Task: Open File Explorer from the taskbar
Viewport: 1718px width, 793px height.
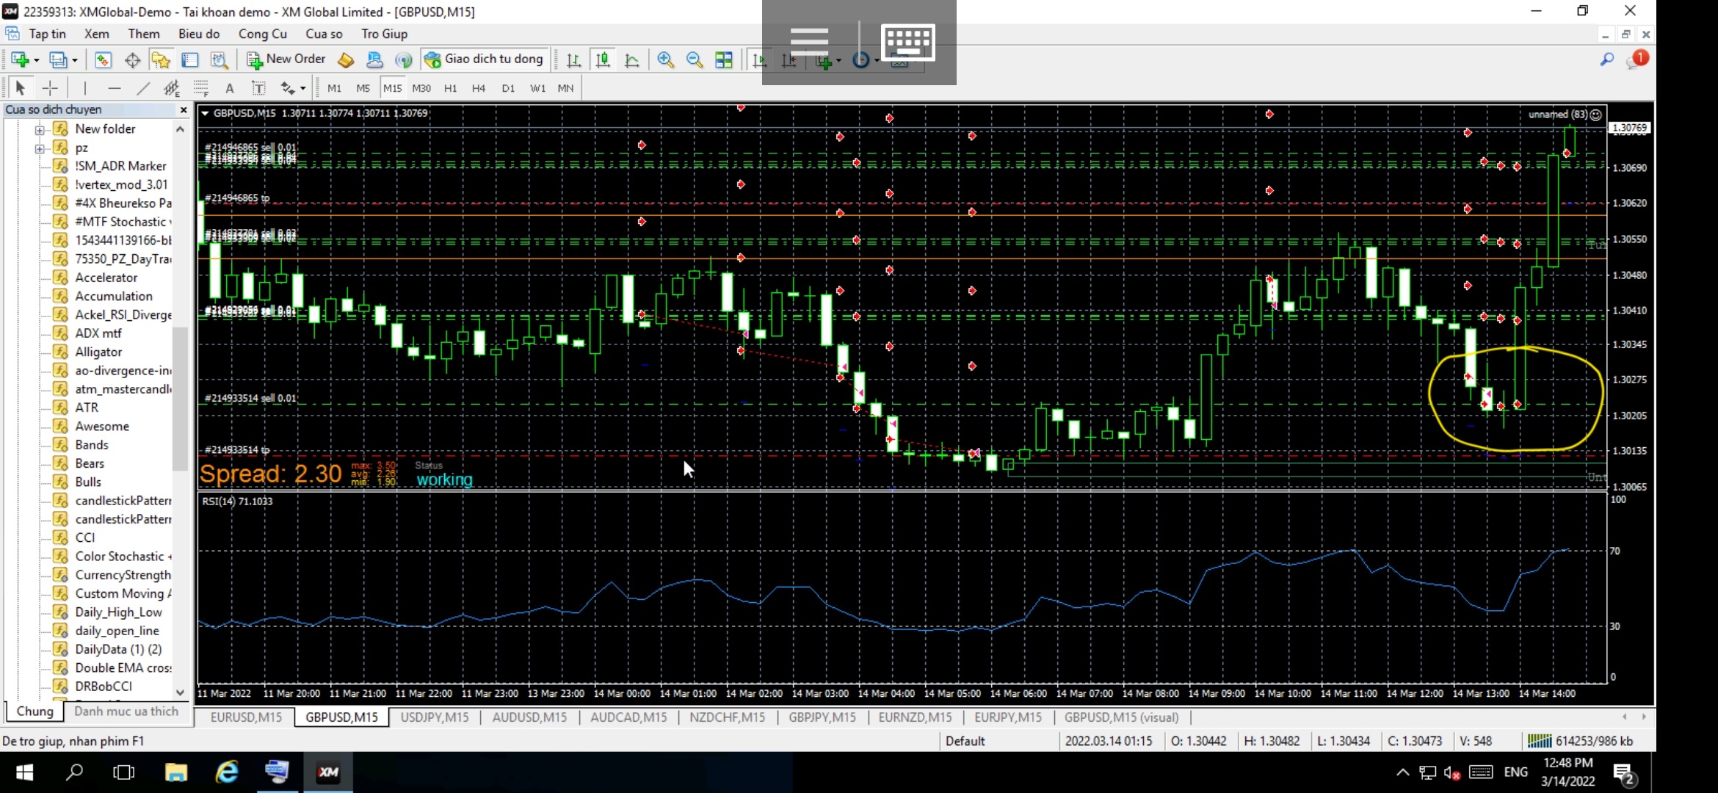Action: pyautogui.click(x=176, y=772)
